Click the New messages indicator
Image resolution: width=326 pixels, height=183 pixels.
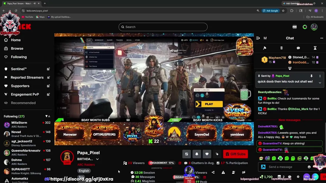pos(289,120)
